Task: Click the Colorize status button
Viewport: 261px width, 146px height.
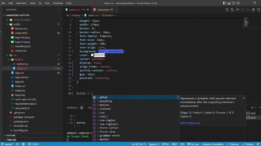Action: [233, 144]
